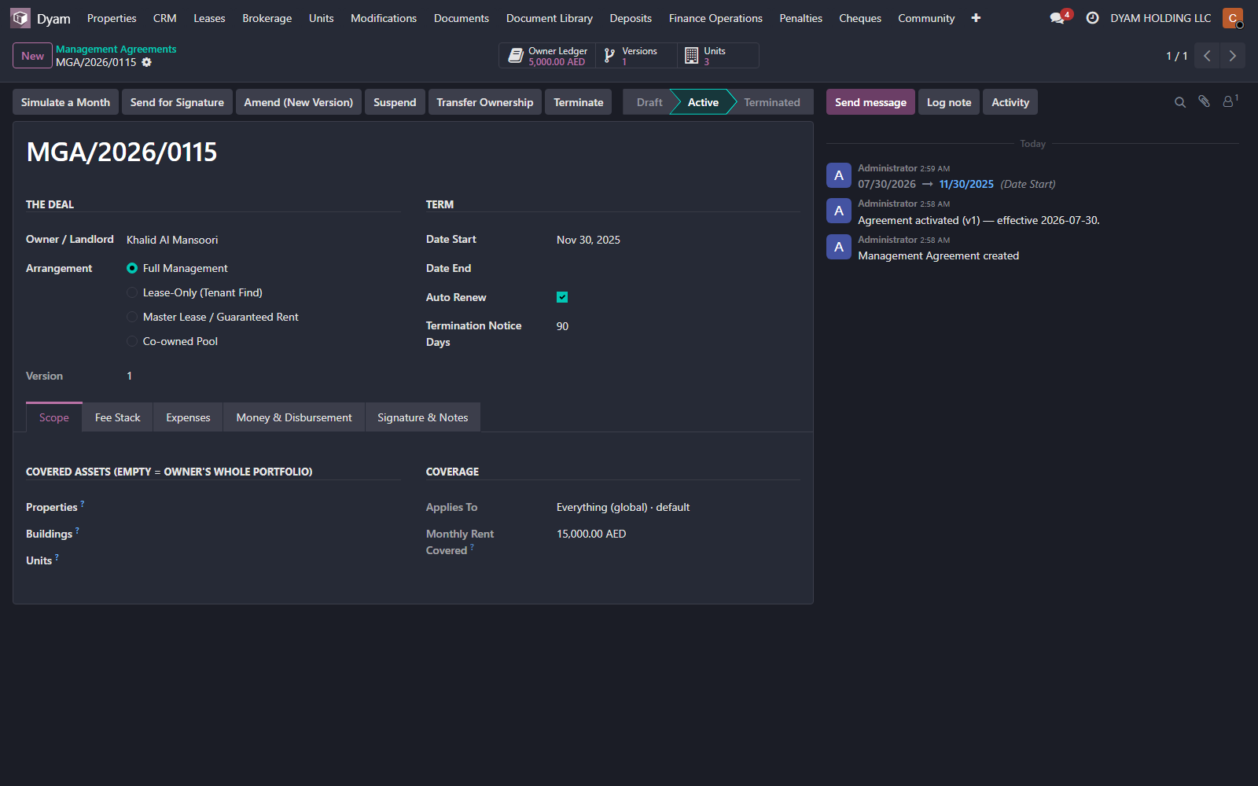Set status to Terminated in statusbar
The image size is (1258, 786).
(x=772, y=102)
